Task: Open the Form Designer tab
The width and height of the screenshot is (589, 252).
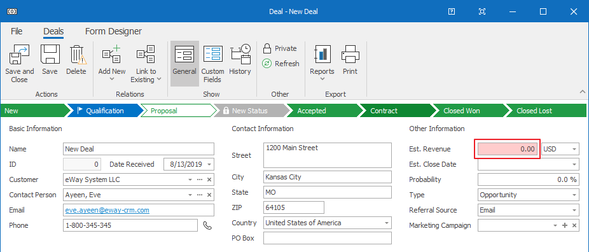Action: coord(113,31)
